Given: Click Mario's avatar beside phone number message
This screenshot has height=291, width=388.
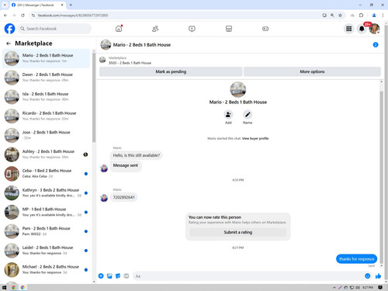Looking at the screenshot, I should point(104,198).
